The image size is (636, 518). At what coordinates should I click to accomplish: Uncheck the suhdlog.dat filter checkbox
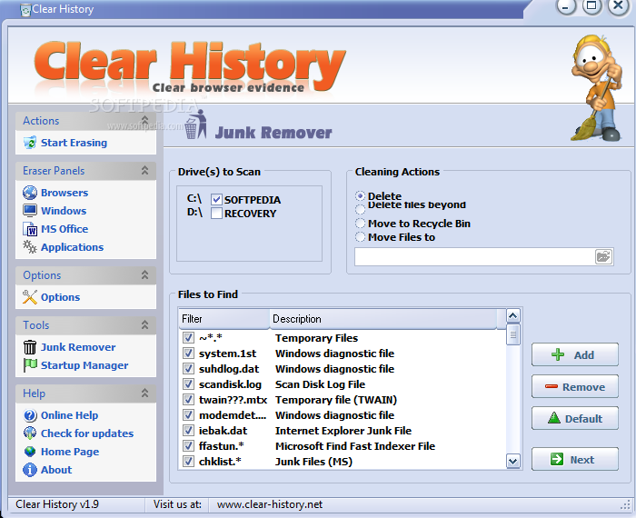click(x=188, y=368)
